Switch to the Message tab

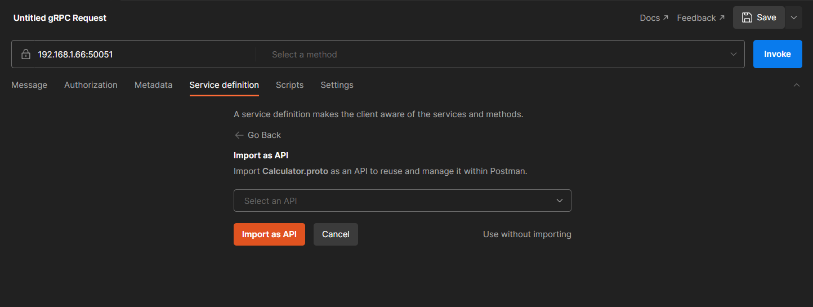click(x=29, y=85)
